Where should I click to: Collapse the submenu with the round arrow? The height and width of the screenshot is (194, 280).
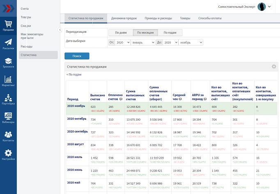coord(60,30)
